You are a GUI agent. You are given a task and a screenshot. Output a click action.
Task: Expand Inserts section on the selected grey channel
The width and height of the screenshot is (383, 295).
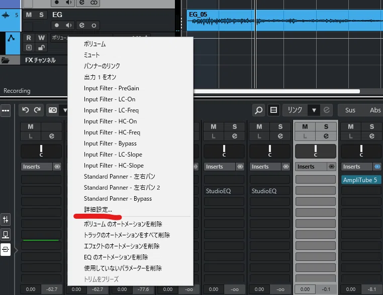(x=311, y=167)
